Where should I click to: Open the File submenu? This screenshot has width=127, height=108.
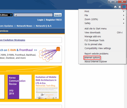coord(104,15)
